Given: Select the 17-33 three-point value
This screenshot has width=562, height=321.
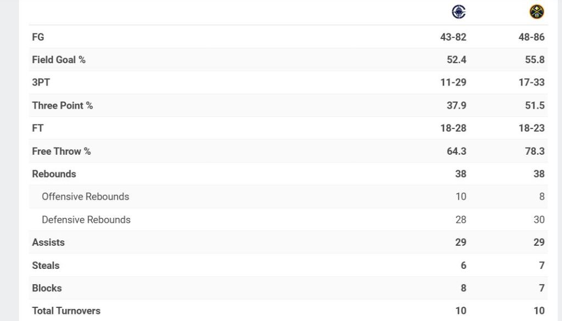Looking at the screenshot, I should pyautogui.click(x=531, y=82).
